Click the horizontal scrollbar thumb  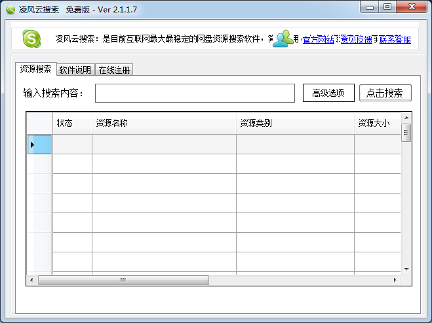[x=123, y=280]
